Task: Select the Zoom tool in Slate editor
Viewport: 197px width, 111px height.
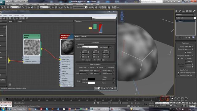Action: point(104,88)
